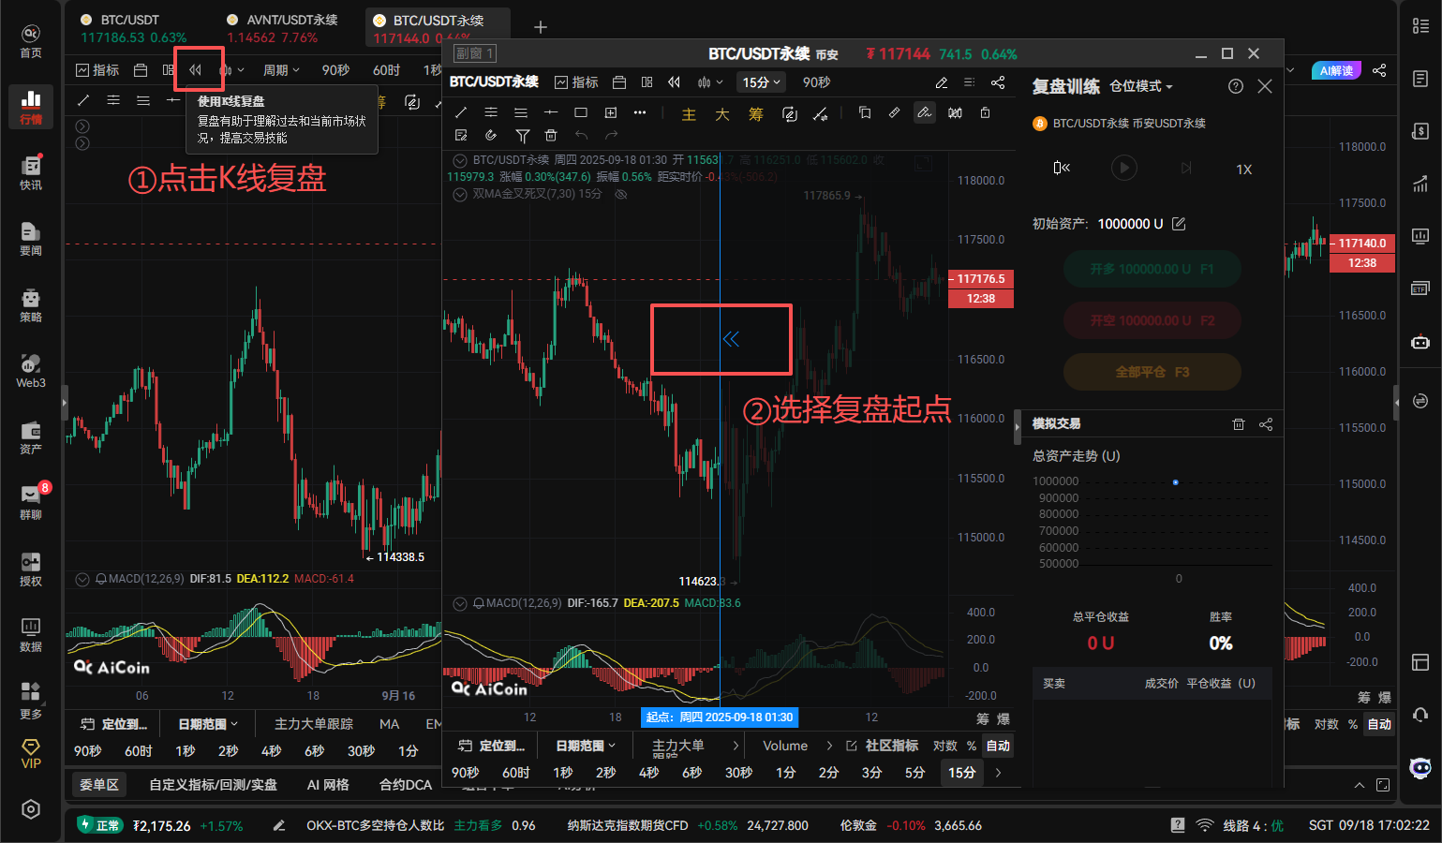
Task: Open the 首页 home page in sidebar
Action: point(31,41)
